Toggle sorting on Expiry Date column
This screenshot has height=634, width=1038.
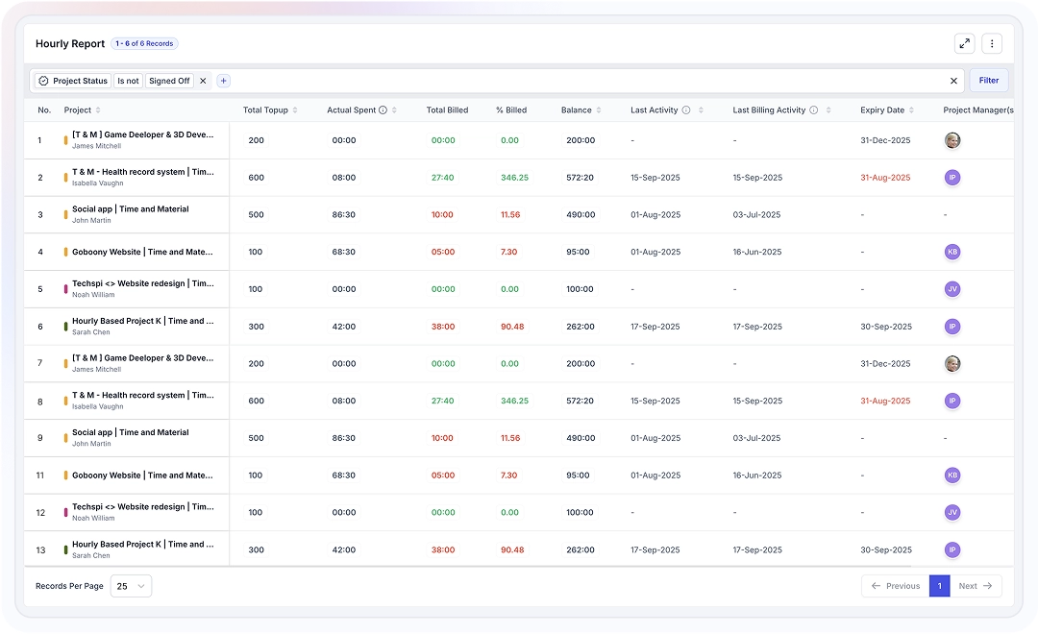(909, 110)
